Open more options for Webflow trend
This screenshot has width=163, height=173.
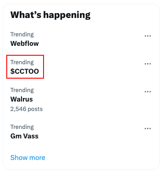pos(148,36)
